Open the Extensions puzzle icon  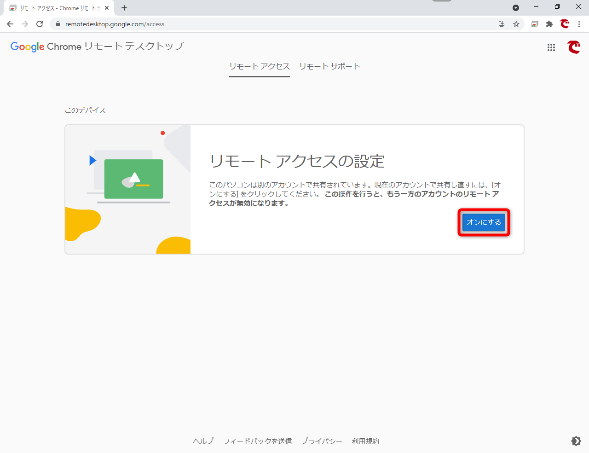(x=549, y=24)
